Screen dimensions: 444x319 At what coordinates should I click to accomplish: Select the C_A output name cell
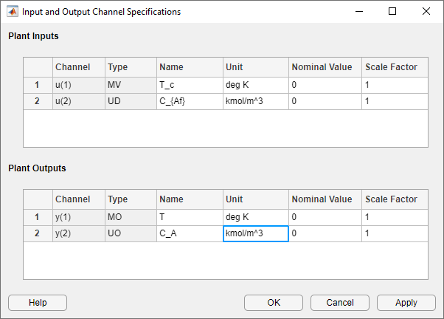tap(190, 233)
